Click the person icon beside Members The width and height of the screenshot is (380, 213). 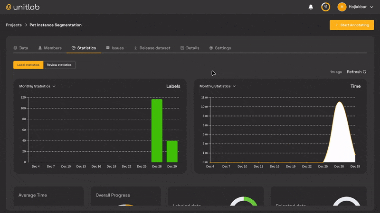[x=40, y=48]
